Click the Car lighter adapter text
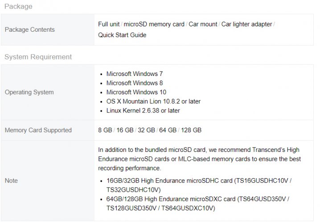Viewport: 320px width, 222px height. [x=247, y=24]
